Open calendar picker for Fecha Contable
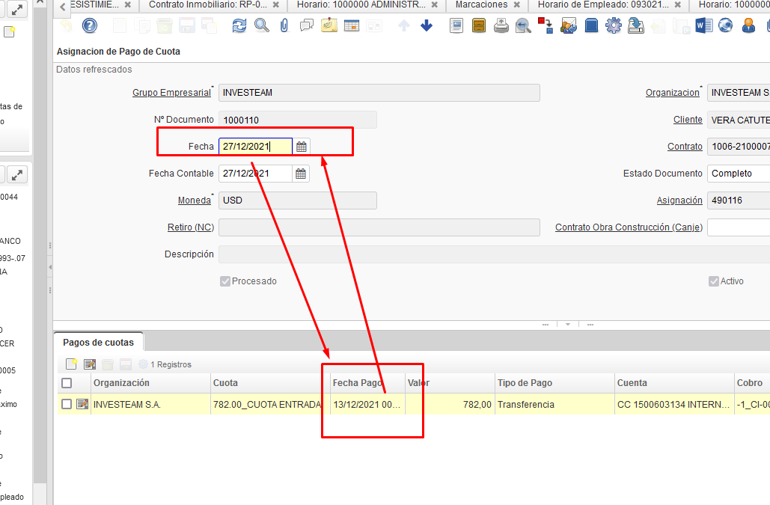Screen dimensions: 770x505 coord(301,174)
